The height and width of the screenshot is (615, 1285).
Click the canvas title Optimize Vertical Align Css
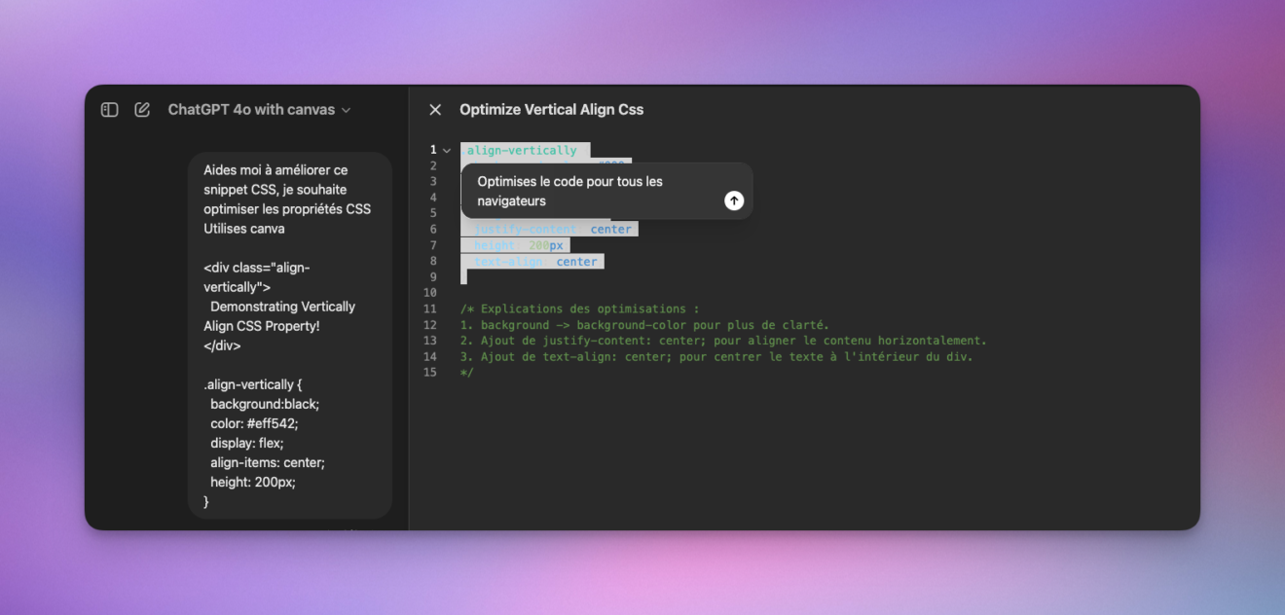552,109
